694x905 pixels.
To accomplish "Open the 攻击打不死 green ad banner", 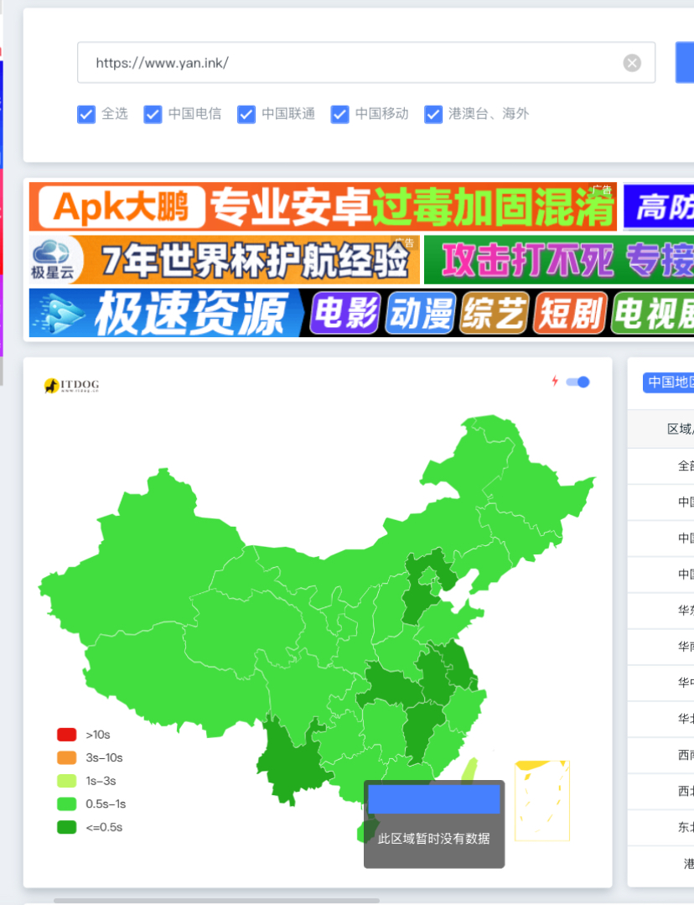I will (559, 260).
